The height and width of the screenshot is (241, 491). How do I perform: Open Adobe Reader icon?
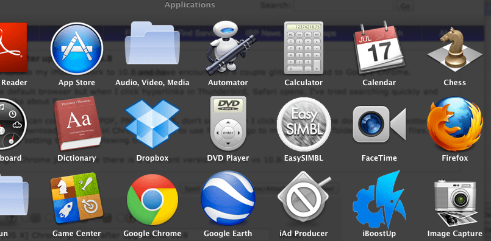coord(13,47)
